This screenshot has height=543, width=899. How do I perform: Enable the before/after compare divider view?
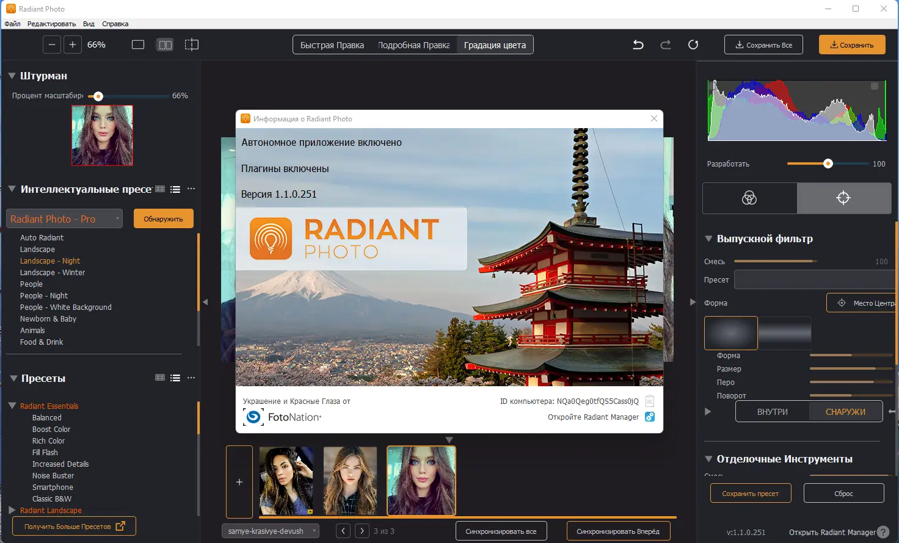[x=192, y=45]
